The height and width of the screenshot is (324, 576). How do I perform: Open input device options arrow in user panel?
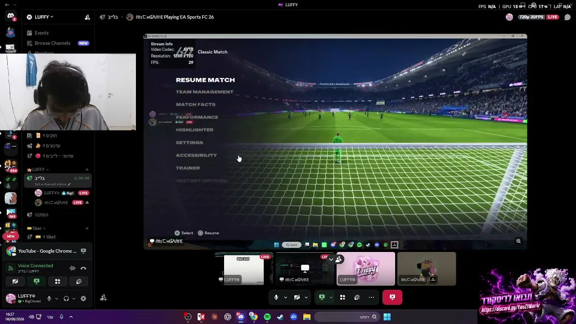point(56,298)
